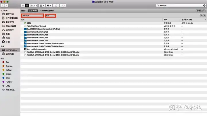Screen dimensions: 207x116
Task: Go forward with the toolbar forward arrow
Action: [x=6, y=5]
